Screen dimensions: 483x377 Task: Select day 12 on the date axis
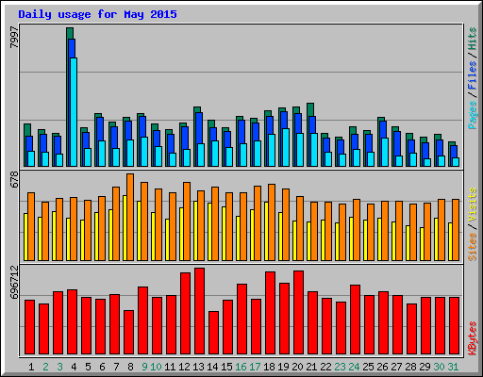pos(184,367)
